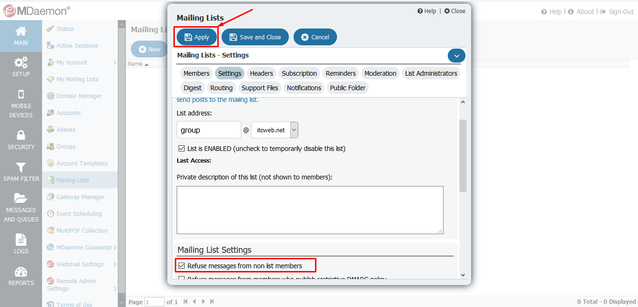Open the LOGS document icon

(x=21, y=240)
